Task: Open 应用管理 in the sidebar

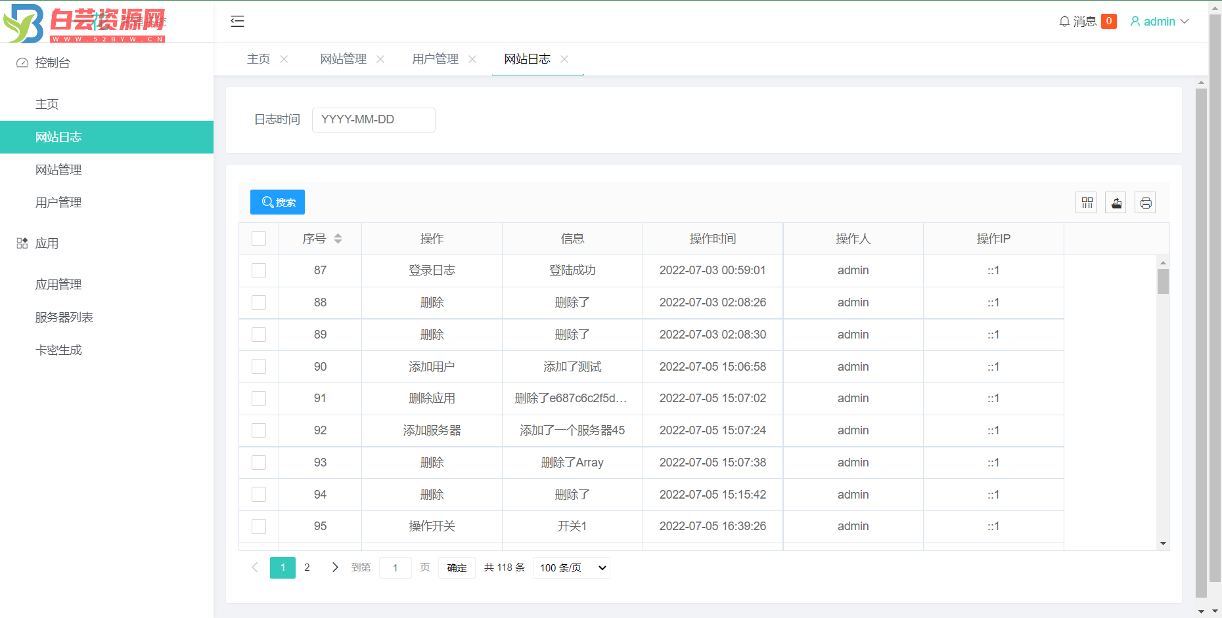Action: click(x=106, y=285)
